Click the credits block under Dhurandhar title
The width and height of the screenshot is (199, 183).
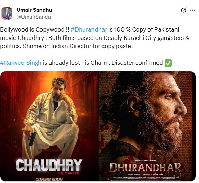coord(145,177)
